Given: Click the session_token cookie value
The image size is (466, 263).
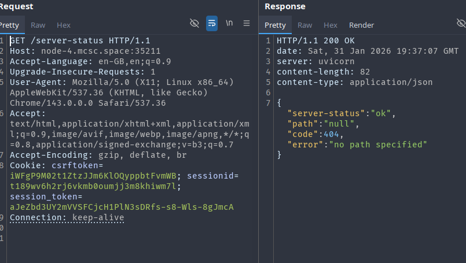Looking at the screenshot, I should click(122, 207).
